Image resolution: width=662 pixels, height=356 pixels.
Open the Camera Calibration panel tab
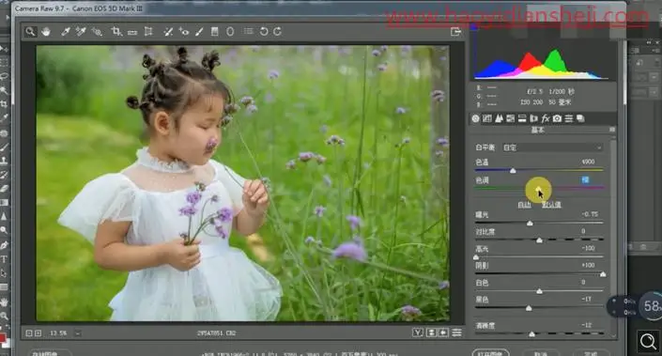tap(557, 118)
